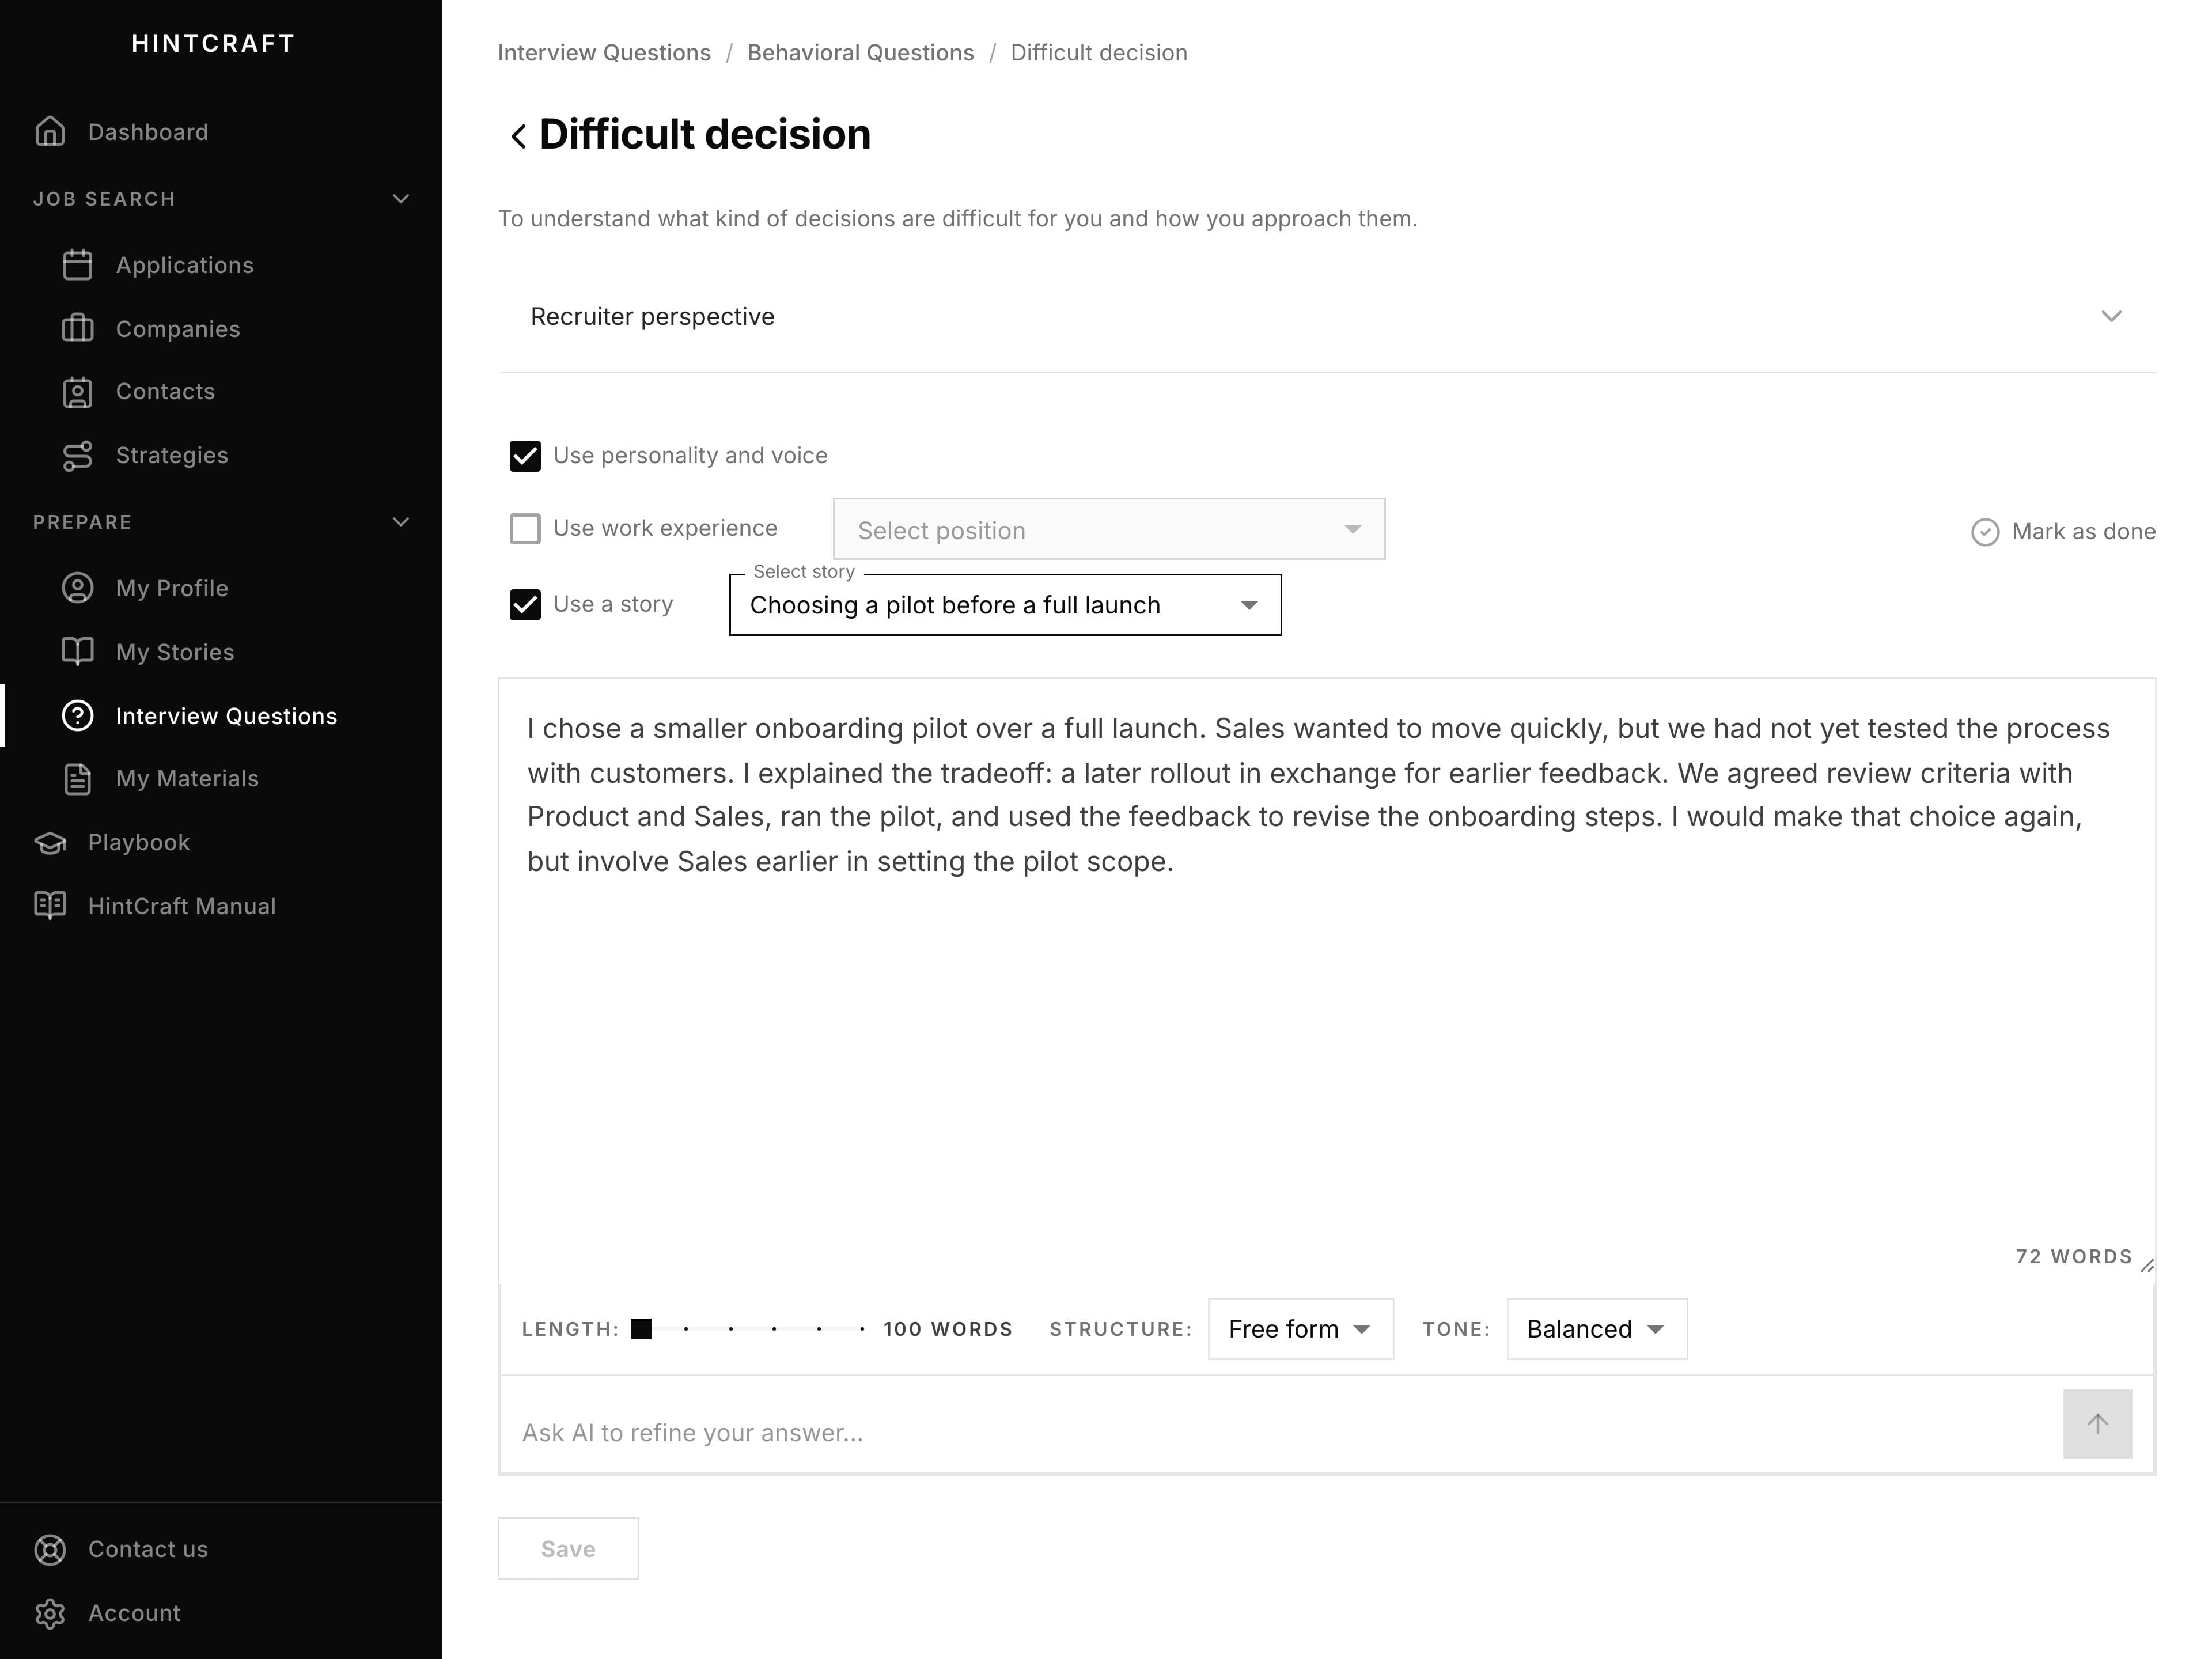Click the Account gear icon

[x=50, y=1614]
